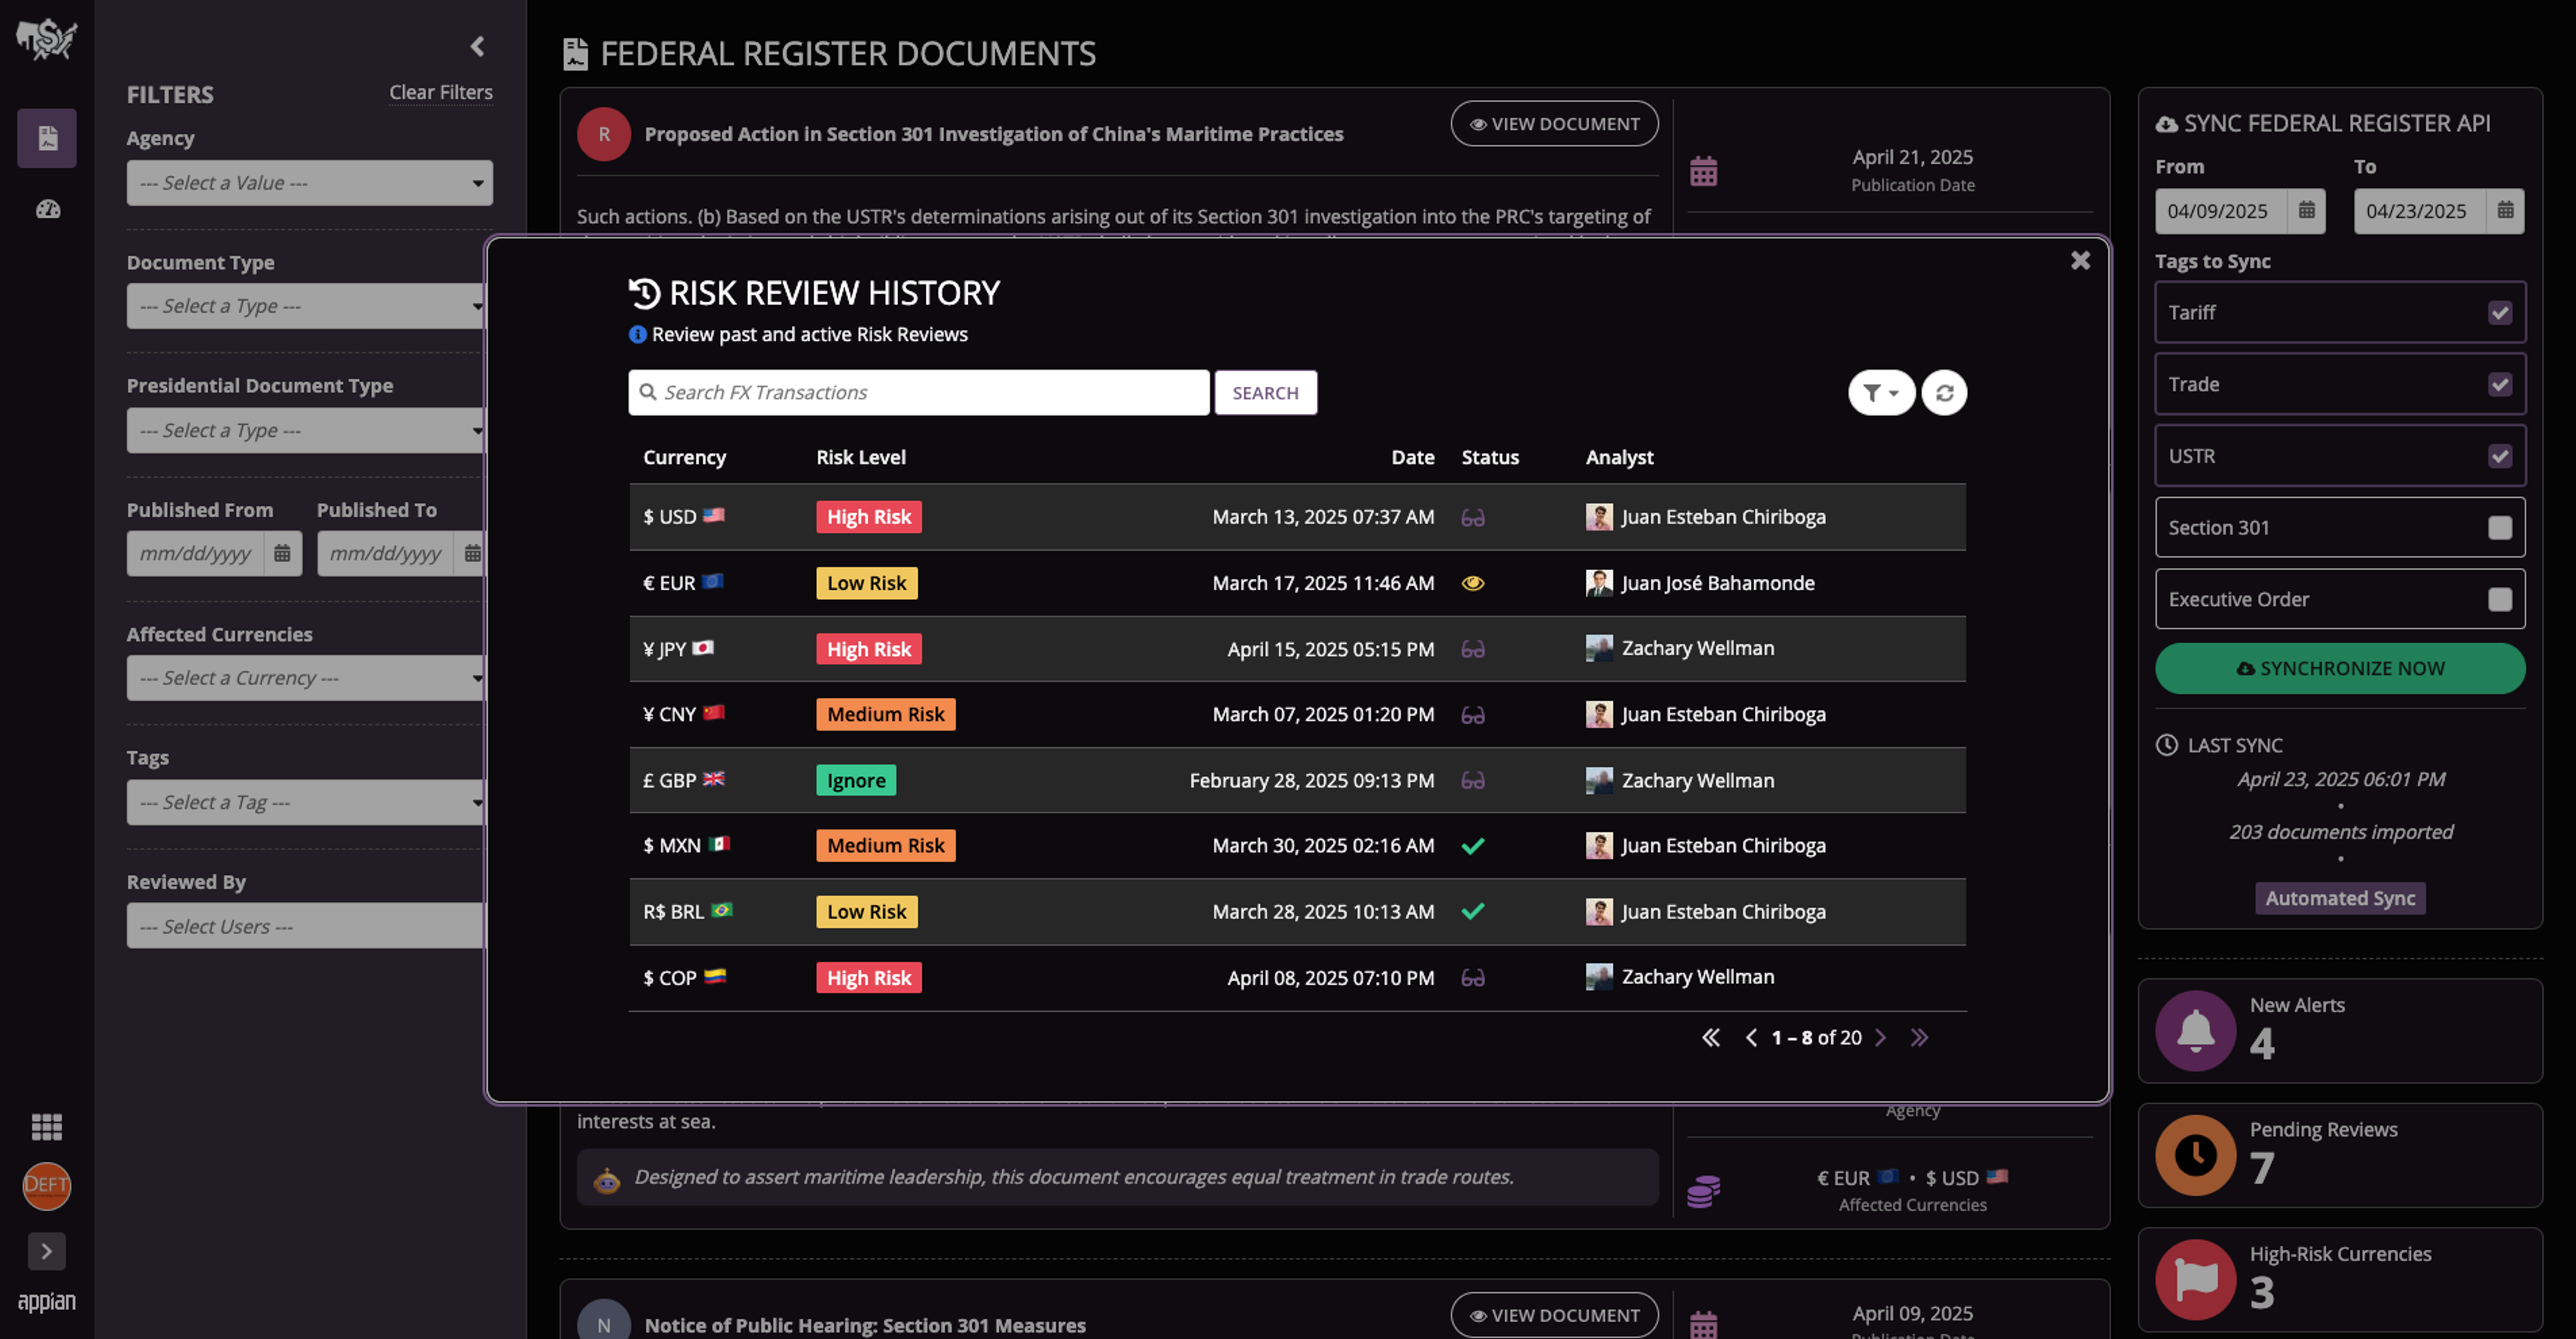The image size is (2576, 1339).
Task: Click the SEARCH button
Action: coord(1265,392)
